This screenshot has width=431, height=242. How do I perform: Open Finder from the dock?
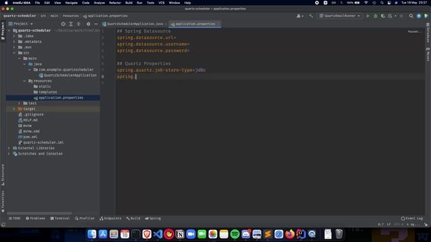(92, 234)
